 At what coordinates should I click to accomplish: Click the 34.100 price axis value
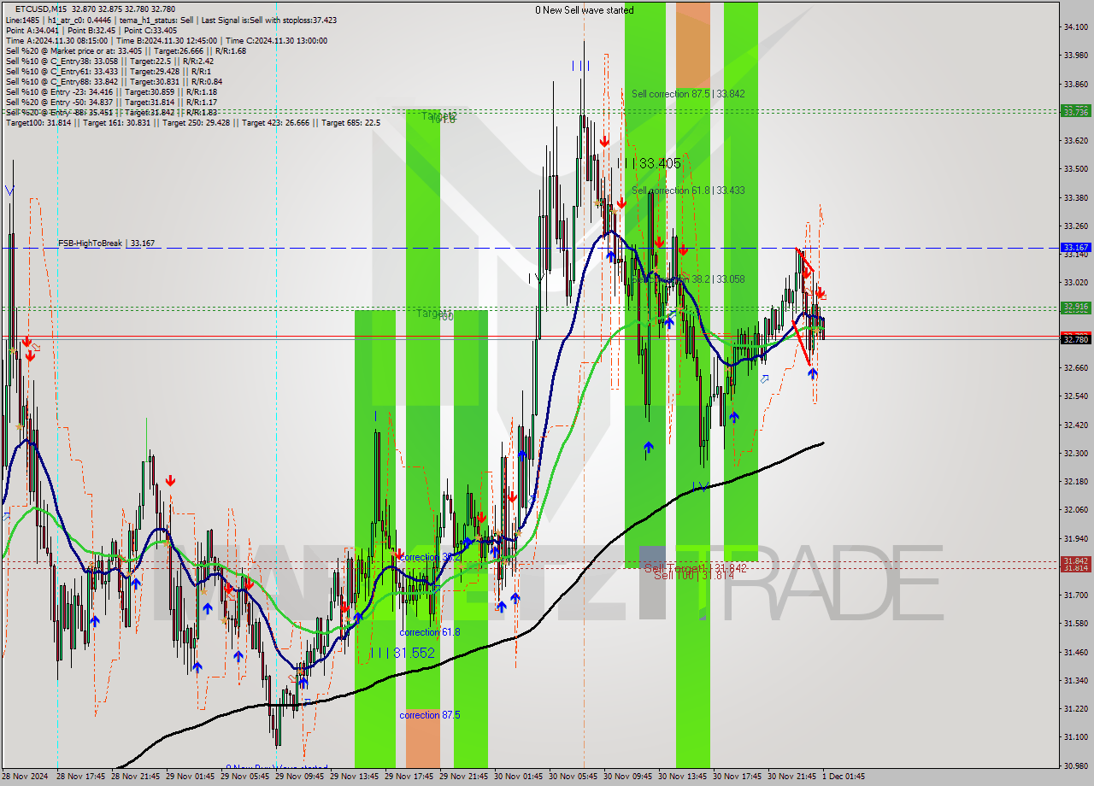point(1075,27)
